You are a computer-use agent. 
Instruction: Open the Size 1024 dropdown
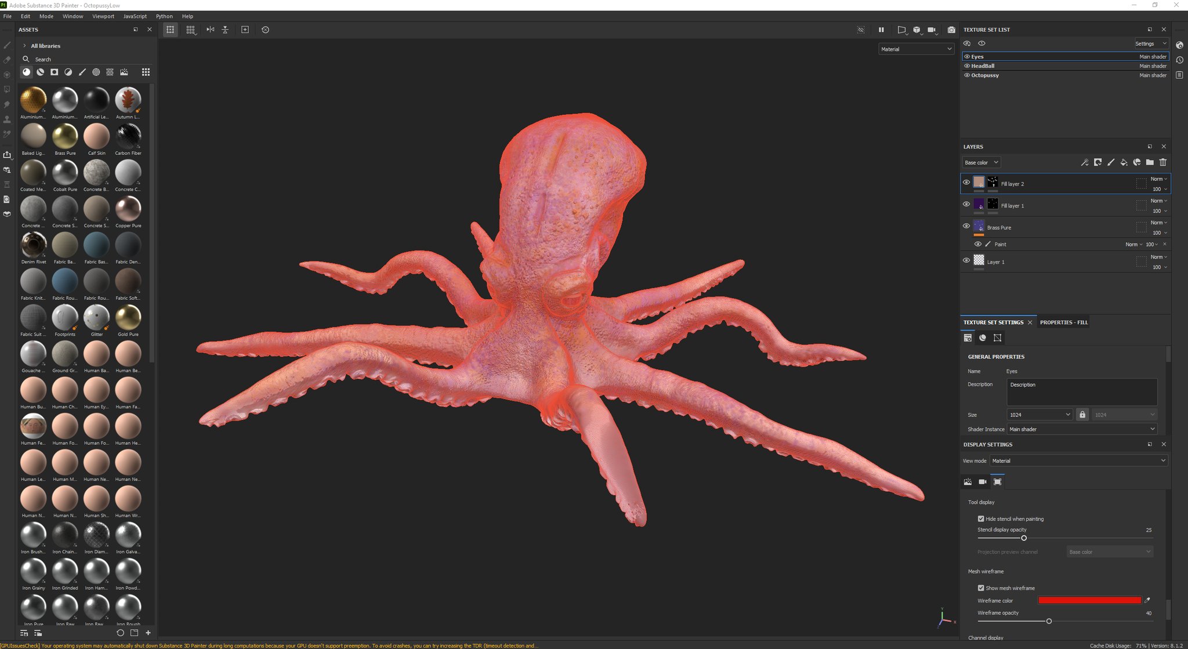(x=1039, y=415)
